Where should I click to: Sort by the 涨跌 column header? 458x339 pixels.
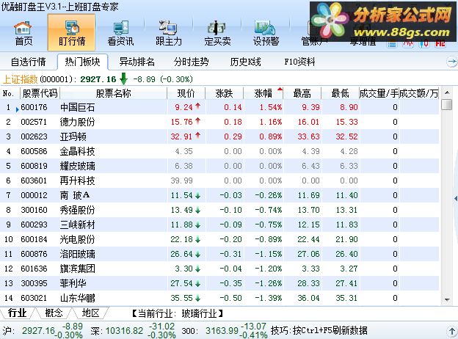(225, 93)
